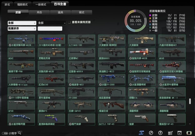Select the 武器 weapons sub-tab
This screenshot has width=195, height=136.
pyautogui.click(x=18, y=12)
